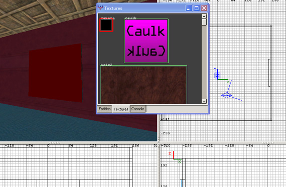Click the red Z axis marker in side view
Screen dimensions: 286x187
(x=170, y=153)
